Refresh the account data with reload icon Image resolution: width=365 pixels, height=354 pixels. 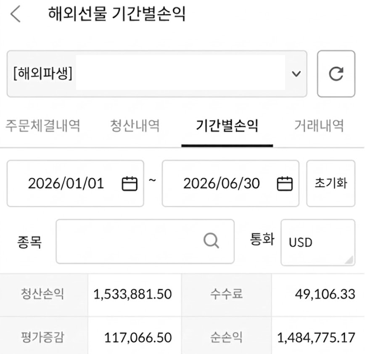pyautogui.click(x=336, y=74)
